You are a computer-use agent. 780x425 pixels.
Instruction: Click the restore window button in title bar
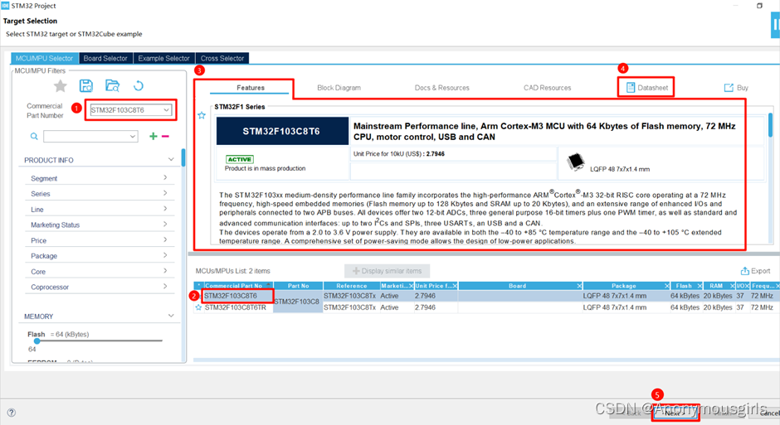coord(759,6)
